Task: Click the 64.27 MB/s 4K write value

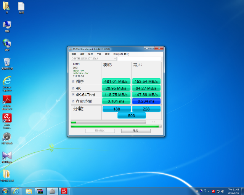Action: tap(146, 88)
